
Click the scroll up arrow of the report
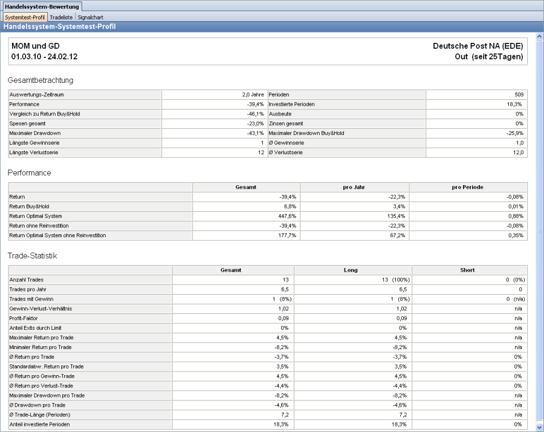click(x=539, y=36)
